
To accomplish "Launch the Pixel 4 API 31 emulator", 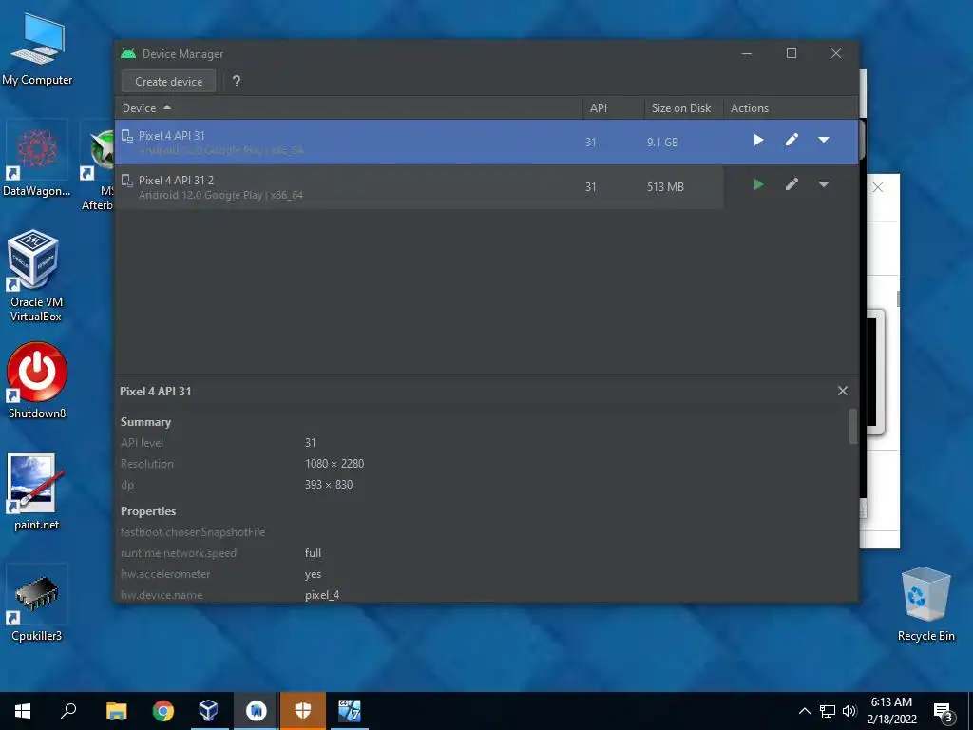I will [x=758, y=141].
